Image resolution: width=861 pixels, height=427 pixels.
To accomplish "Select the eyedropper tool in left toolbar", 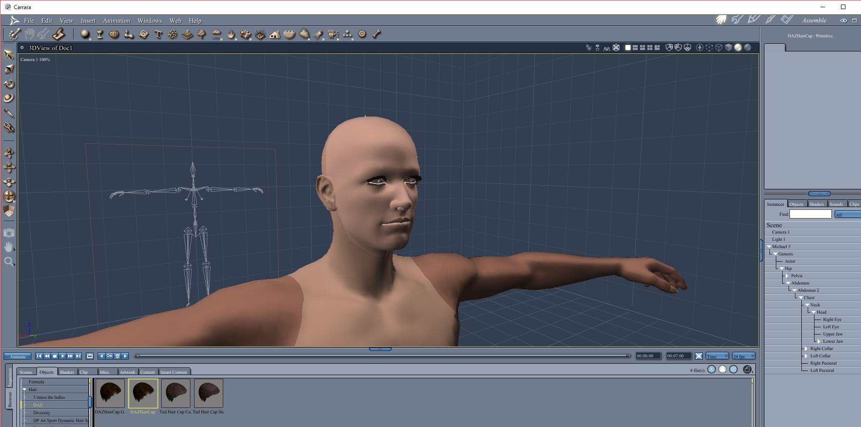I will click(9, 113).
